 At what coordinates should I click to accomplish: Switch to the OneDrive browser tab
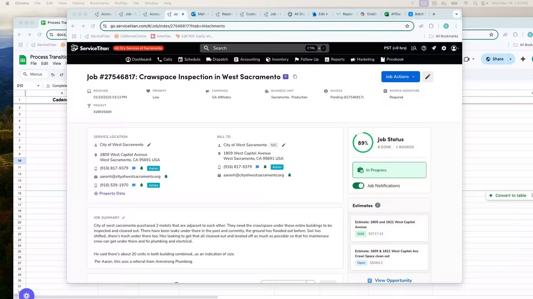tap(369, 14)
